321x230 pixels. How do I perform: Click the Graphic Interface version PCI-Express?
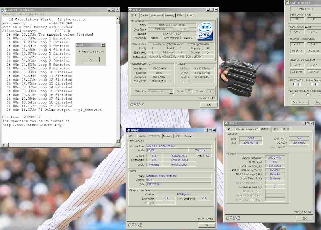pyautogui.click(x=184, y=194)
